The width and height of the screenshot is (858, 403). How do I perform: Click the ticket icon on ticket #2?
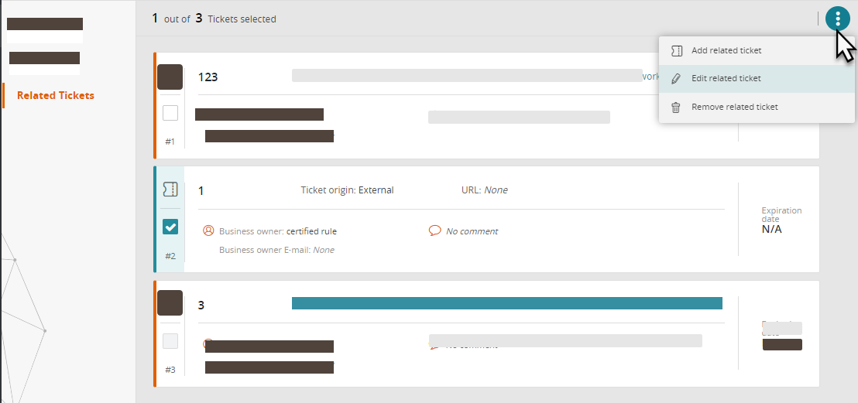170,190
